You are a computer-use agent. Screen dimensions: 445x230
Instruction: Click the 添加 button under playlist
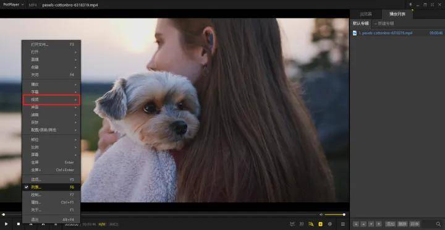tap(390, 224)
